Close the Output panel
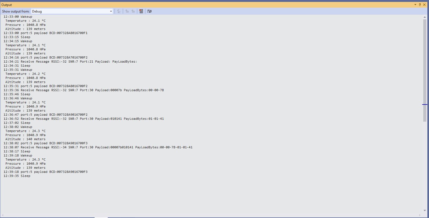This screenshot has width=429, height=218. [x=424, y=5]
